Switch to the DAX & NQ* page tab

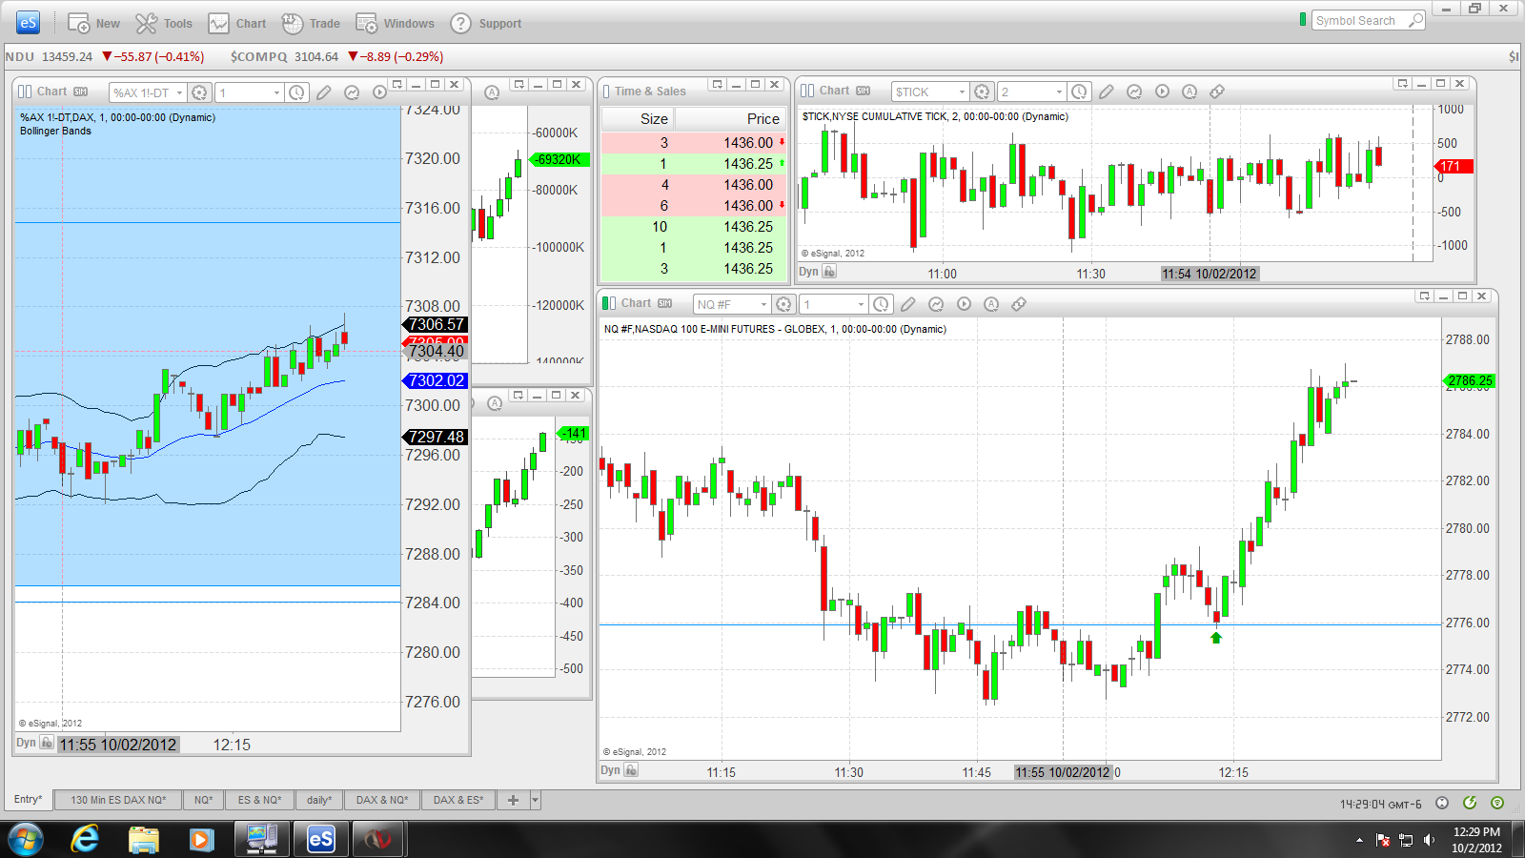[382, 800]
